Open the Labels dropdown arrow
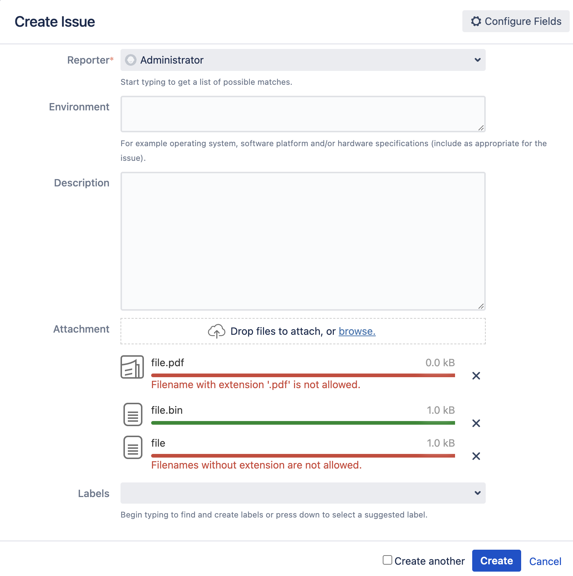Image resolution: width=573 pixels, height=576 pixels. [477, 493]
